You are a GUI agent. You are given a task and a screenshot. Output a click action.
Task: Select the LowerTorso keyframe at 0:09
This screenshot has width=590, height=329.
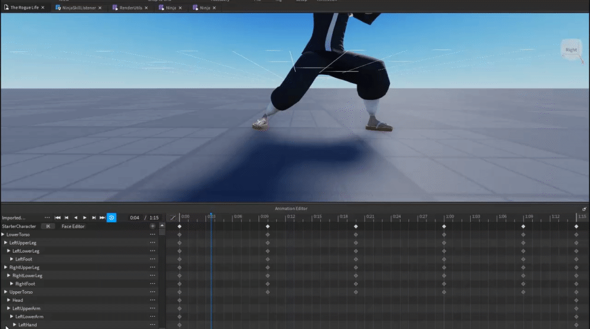[267, 235]
